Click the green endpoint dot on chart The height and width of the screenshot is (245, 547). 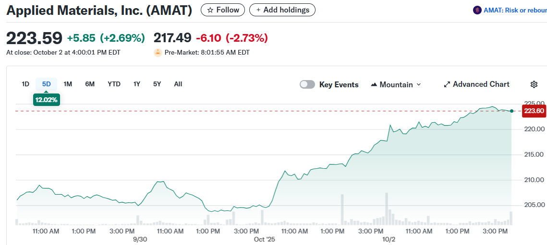coord(511,111)
